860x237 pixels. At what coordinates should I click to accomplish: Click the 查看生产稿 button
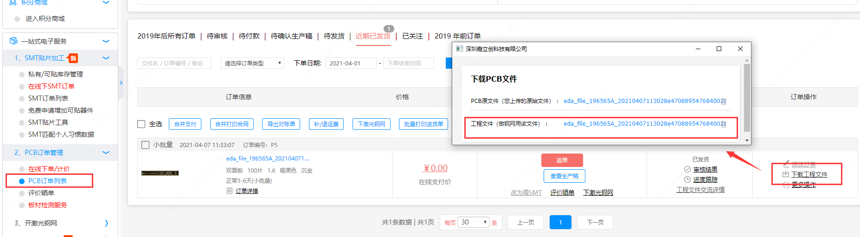pyautogui.click(x=564, y=176)
